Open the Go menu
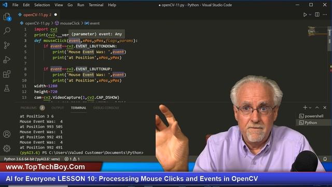This screenshot has height=187, width=332. point(70,5)
